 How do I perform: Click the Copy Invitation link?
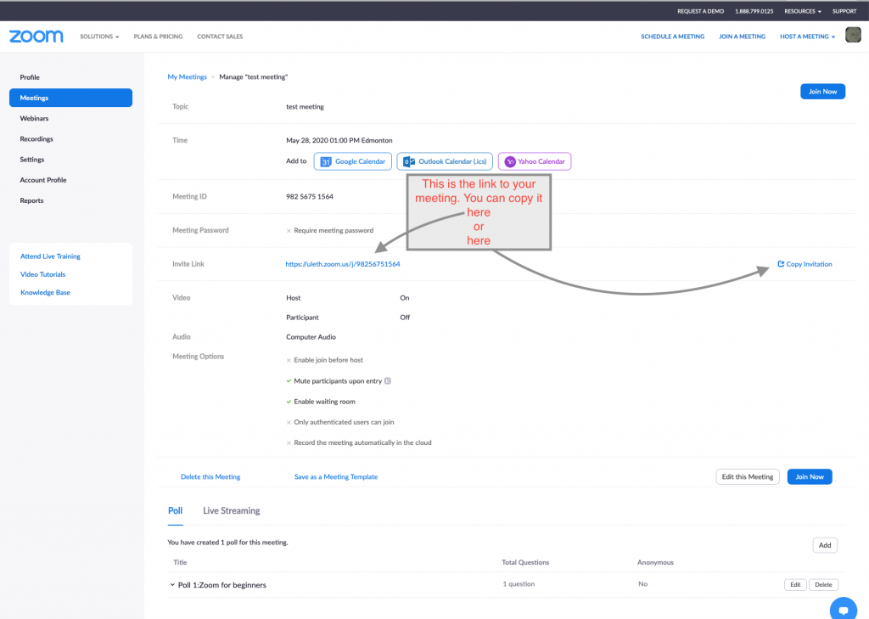805,264
